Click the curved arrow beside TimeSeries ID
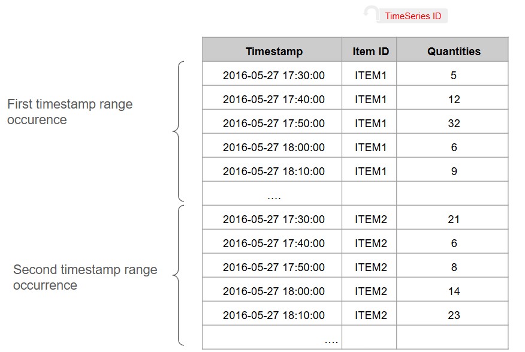This screenshot has width=525, height=352. pyautogui.click(x=371, y=13)
